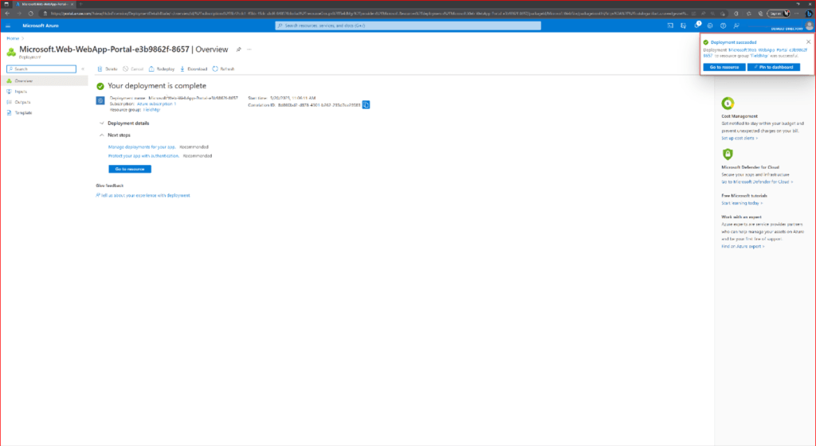Image resolution: width=816 pixels, height=446 pixels.
Task: Click the deployment resource icon beside title
Action: (x=11, y=52)
